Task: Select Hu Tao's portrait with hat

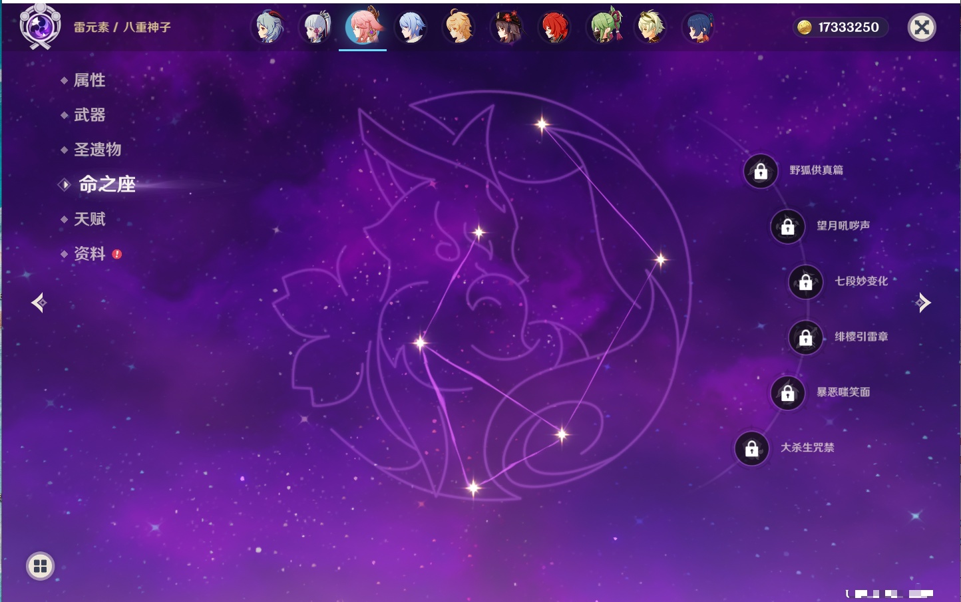Action: tap(507, 27)
